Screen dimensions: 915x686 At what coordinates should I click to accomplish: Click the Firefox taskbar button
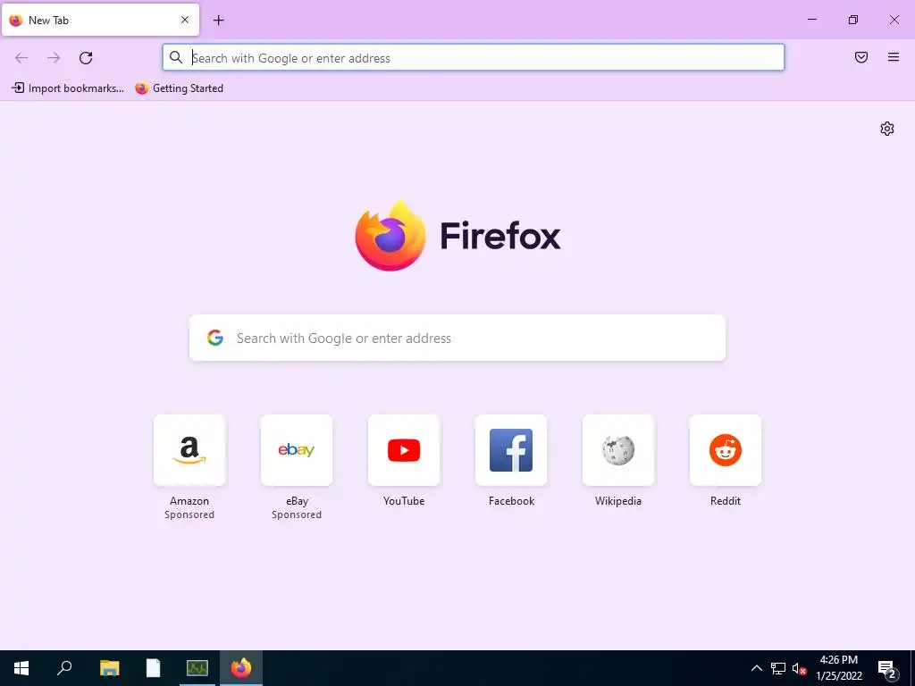pos(241,668)
